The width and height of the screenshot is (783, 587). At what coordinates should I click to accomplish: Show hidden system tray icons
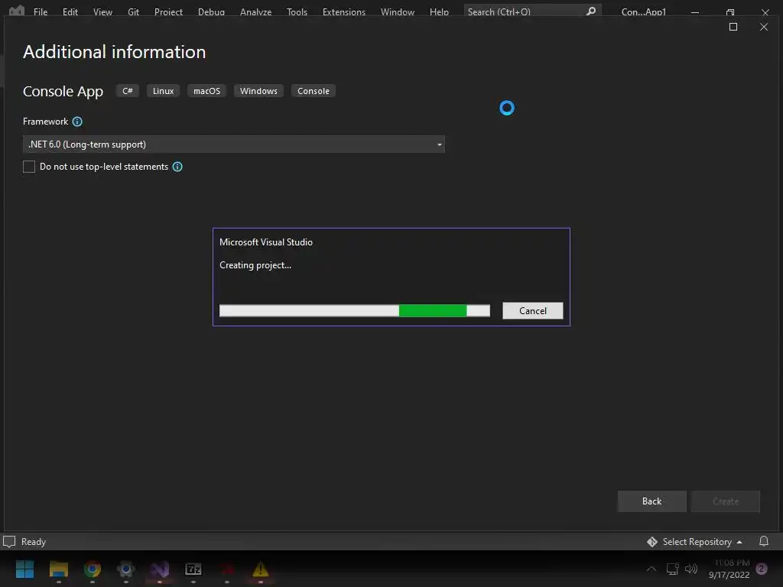tap(651, 569)
